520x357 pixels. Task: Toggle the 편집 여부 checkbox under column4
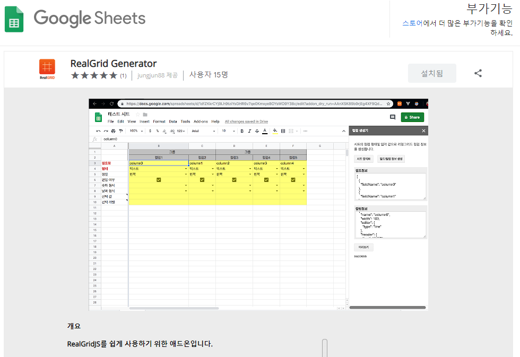[x=293, y=180]
